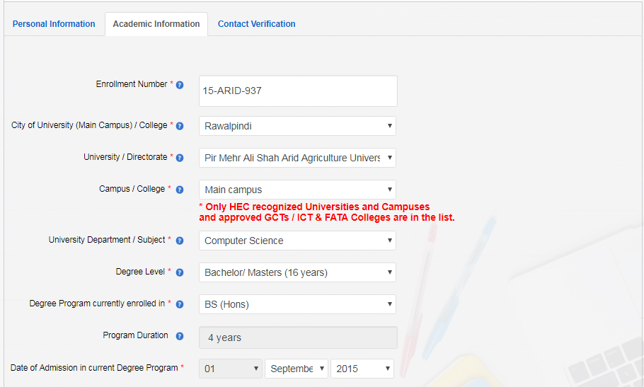Expand the Computer Science department dropdown

[x=297, y=241]
